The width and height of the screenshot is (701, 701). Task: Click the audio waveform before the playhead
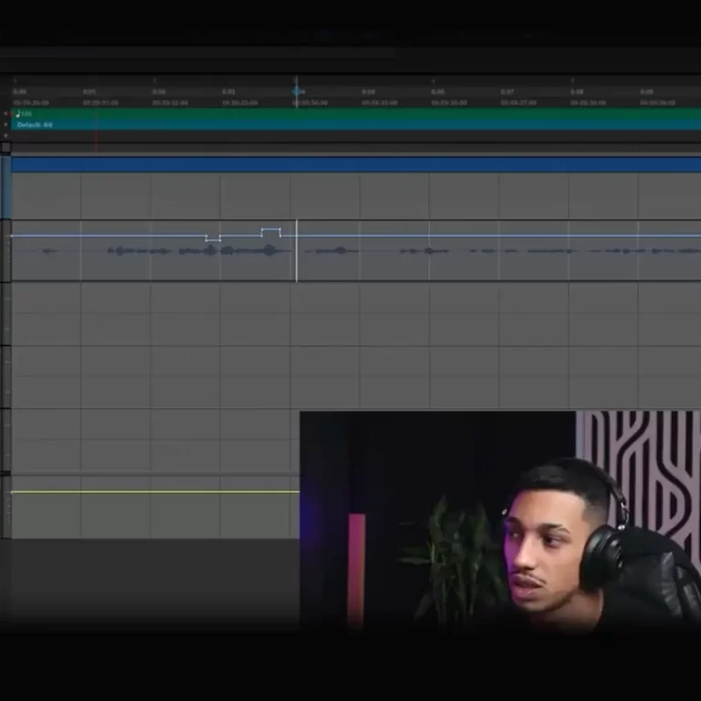219,250
